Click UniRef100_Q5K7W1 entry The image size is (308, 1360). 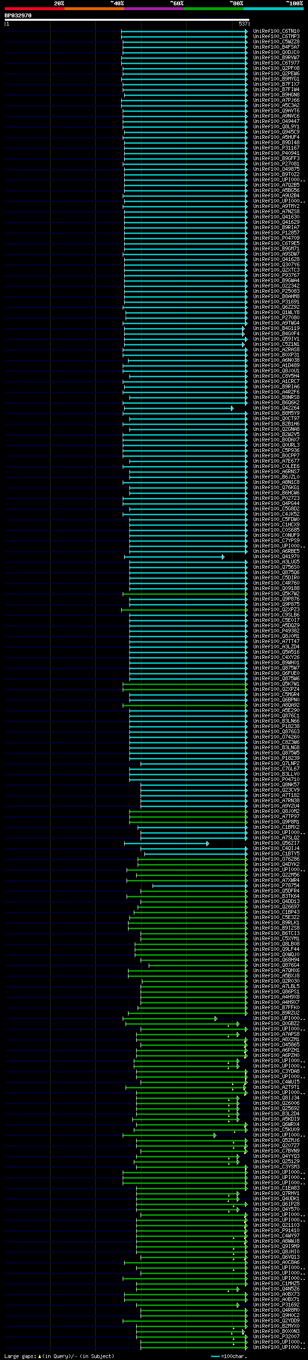(x=276, y=684)
